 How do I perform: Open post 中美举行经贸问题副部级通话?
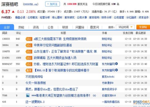[x=53, y=45]
